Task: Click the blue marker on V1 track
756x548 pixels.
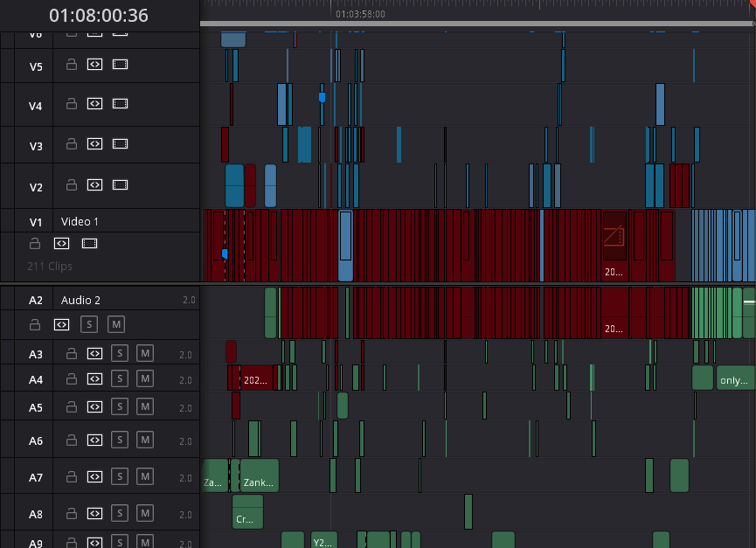Action: point(225,253)
